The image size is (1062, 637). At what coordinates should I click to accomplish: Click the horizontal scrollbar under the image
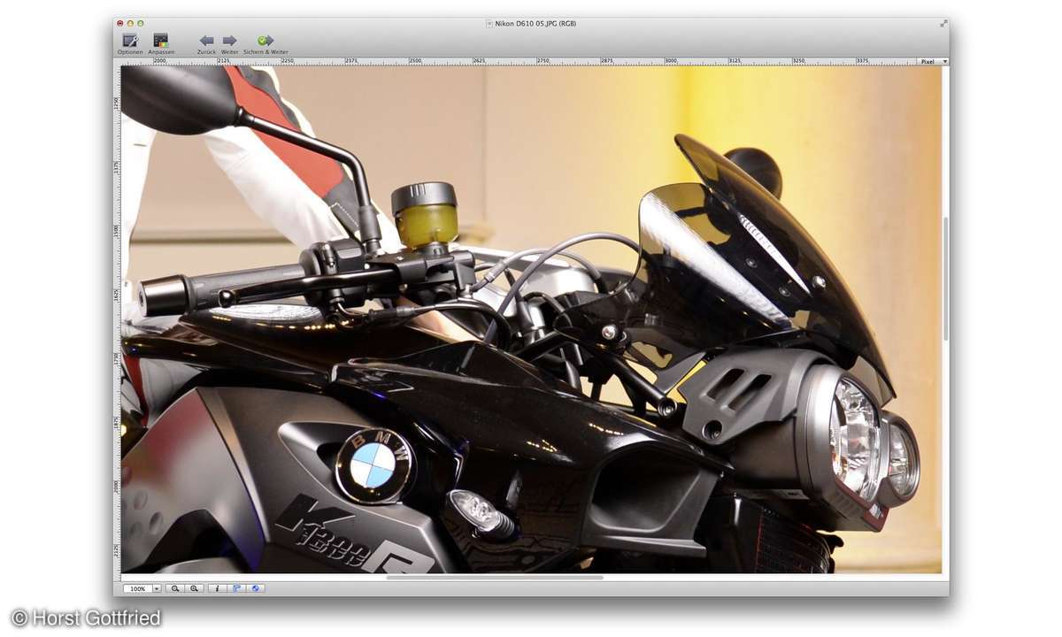(x=495, y=578)
